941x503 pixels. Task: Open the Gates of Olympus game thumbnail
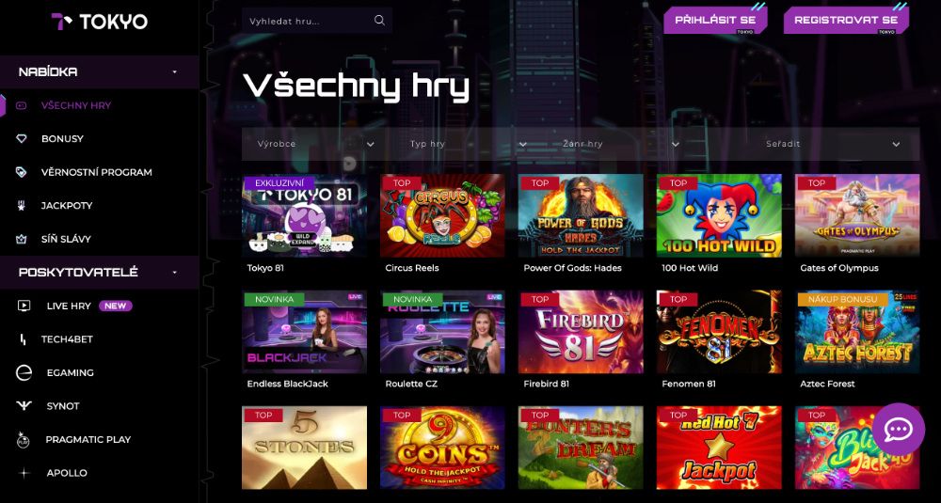(x=857, y=215)
